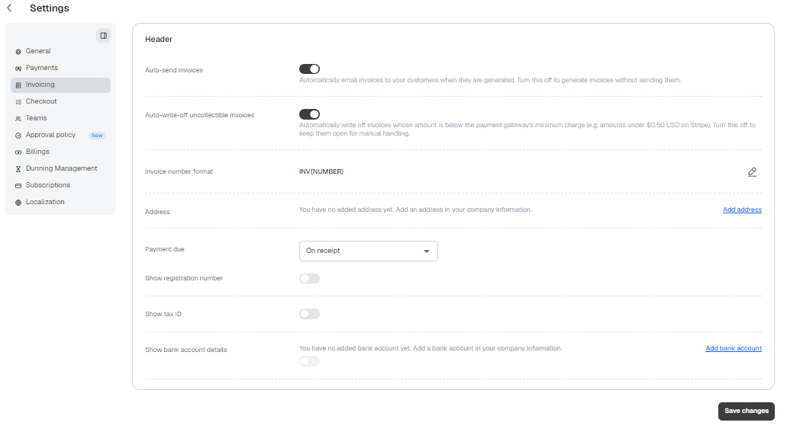Toggle Show bank account details switch
This screenshot has width=787, height=448.
click(309, 361)
